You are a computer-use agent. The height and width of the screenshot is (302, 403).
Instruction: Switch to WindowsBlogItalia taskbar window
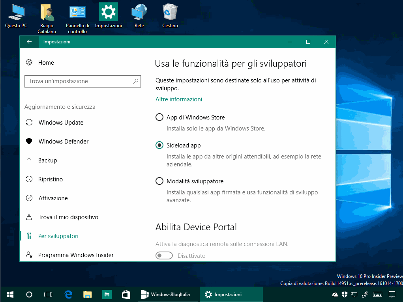(168, 294)
